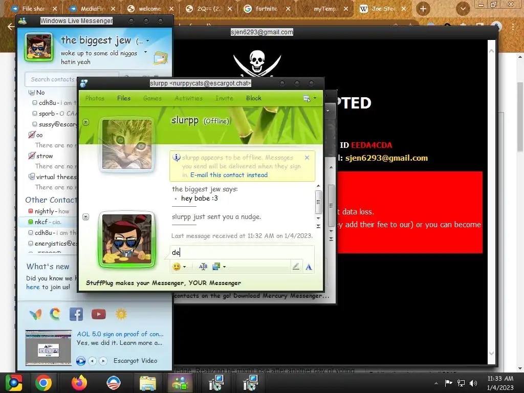This screenshot has width=524, height=393.
Task: Click the Chrome back arrow
Action: pos(11,27)
